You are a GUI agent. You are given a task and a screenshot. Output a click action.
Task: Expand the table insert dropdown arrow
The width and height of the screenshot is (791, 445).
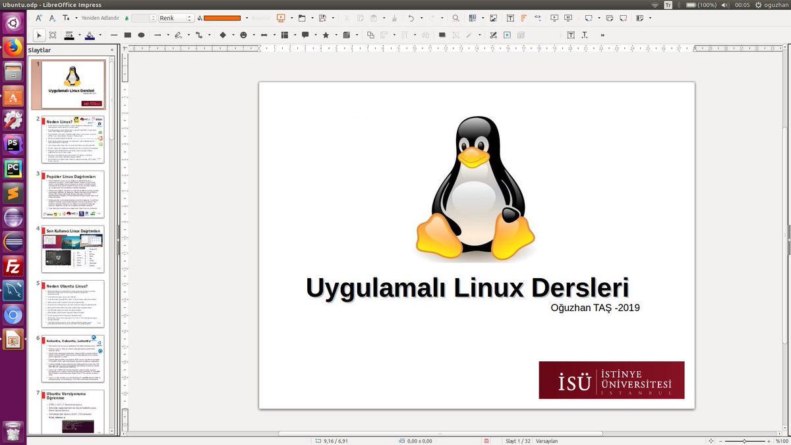click(483, 18)
